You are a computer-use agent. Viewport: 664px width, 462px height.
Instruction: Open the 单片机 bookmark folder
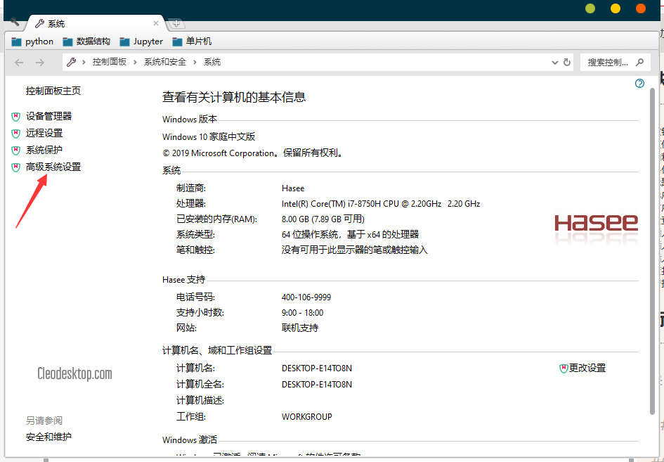click(192, 41)
